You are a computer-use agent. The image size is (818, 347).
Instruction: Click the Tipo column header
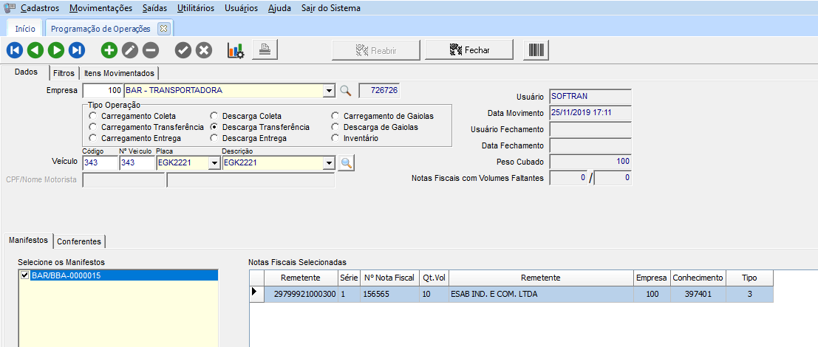(749, 278)
